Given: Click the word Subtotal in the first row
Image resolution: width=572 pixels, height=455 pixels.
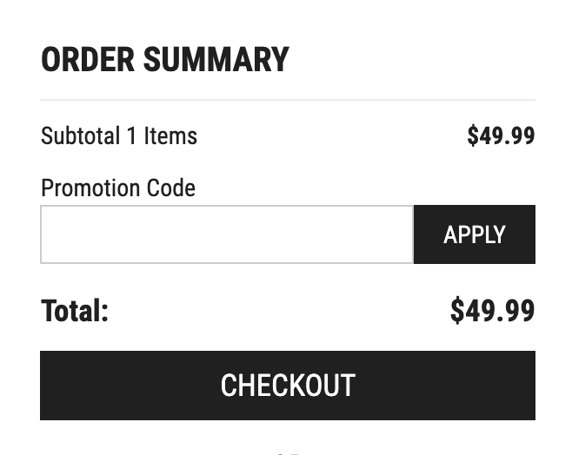Looking at the screenshot, I should pyautogui.click(x=81, y=136).
